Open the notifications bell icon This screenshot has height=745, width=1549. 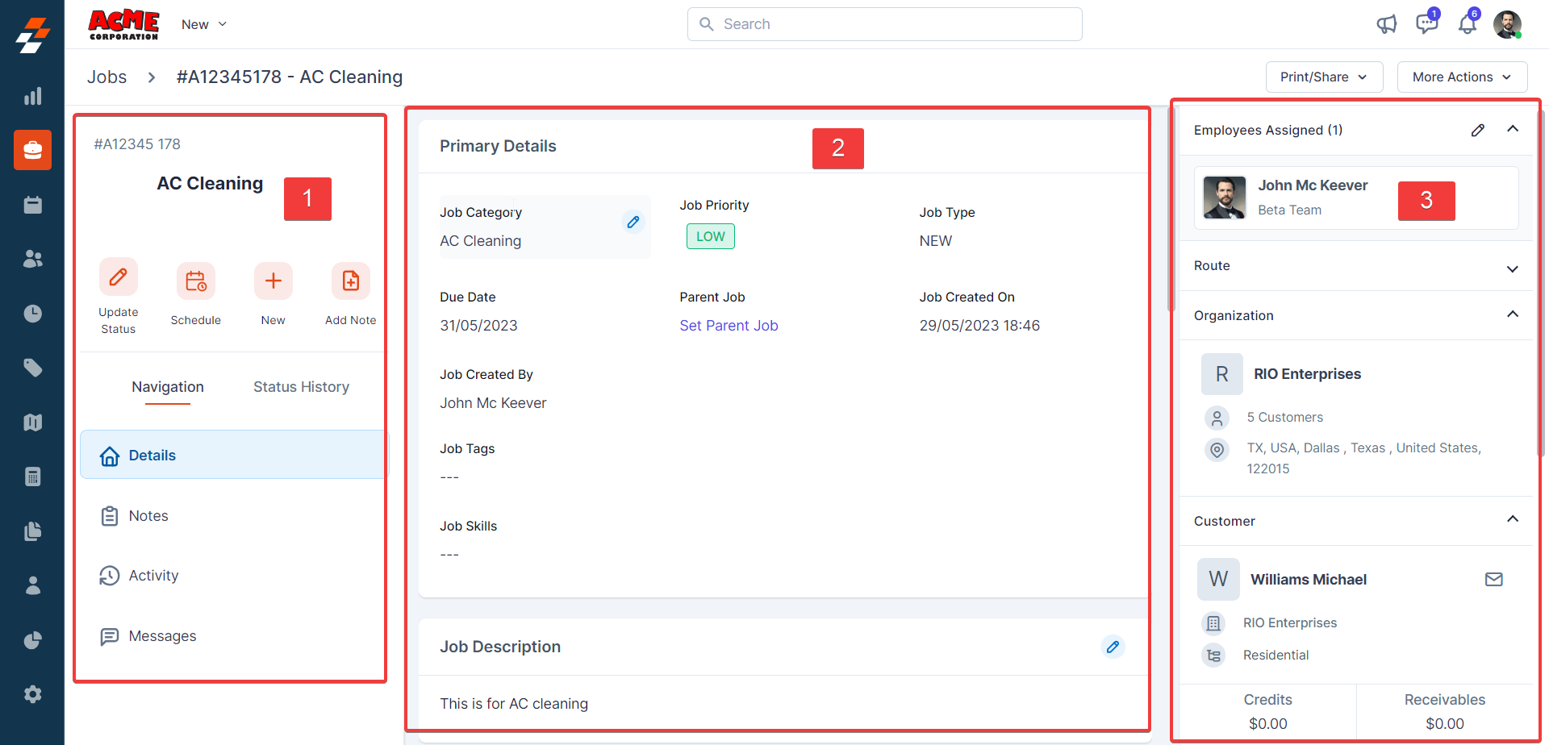coord(1467,24)
